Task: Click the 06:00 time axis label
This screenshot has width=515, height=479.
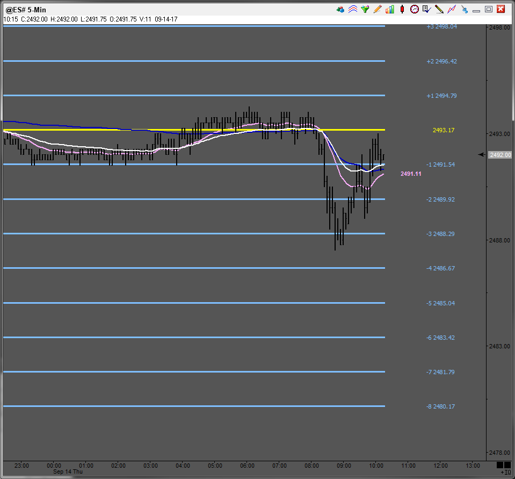Action: pyautogui.click(x=248, y=466)
